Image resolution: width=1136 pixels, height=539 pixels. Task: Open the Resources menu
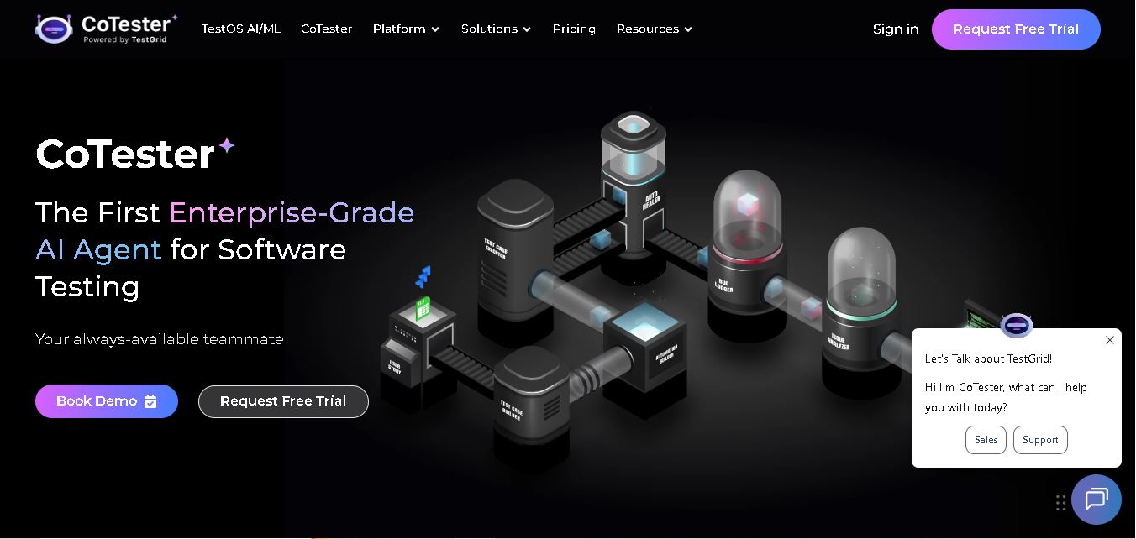(655, 29)
